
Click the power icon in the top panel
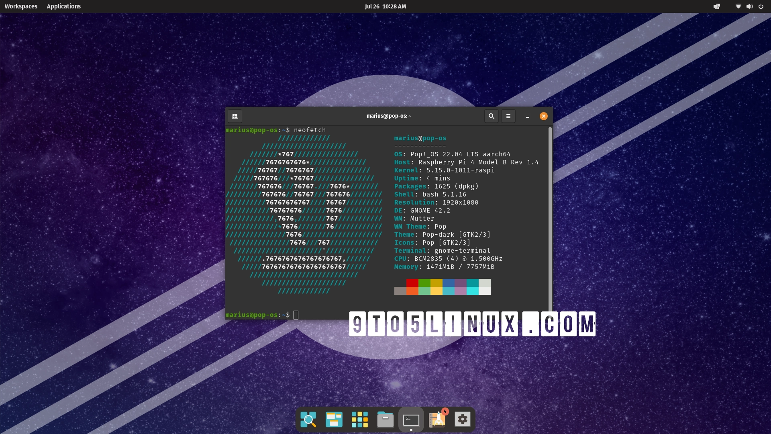point(761,6)
